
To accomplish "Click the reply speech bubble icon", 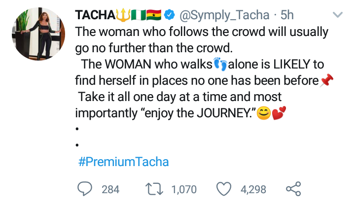I will point(85,189).
